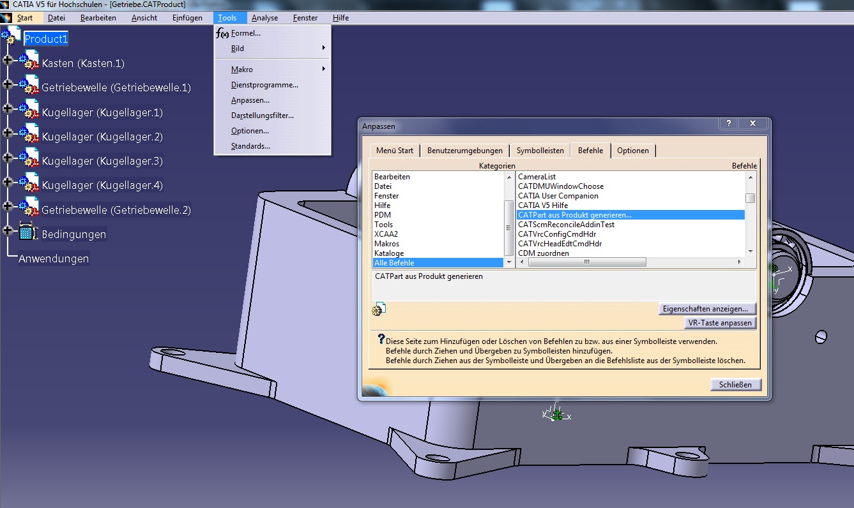Switch to the Benutzerumgebungen tab
The image size is (854, 508).
click(464, 151)
